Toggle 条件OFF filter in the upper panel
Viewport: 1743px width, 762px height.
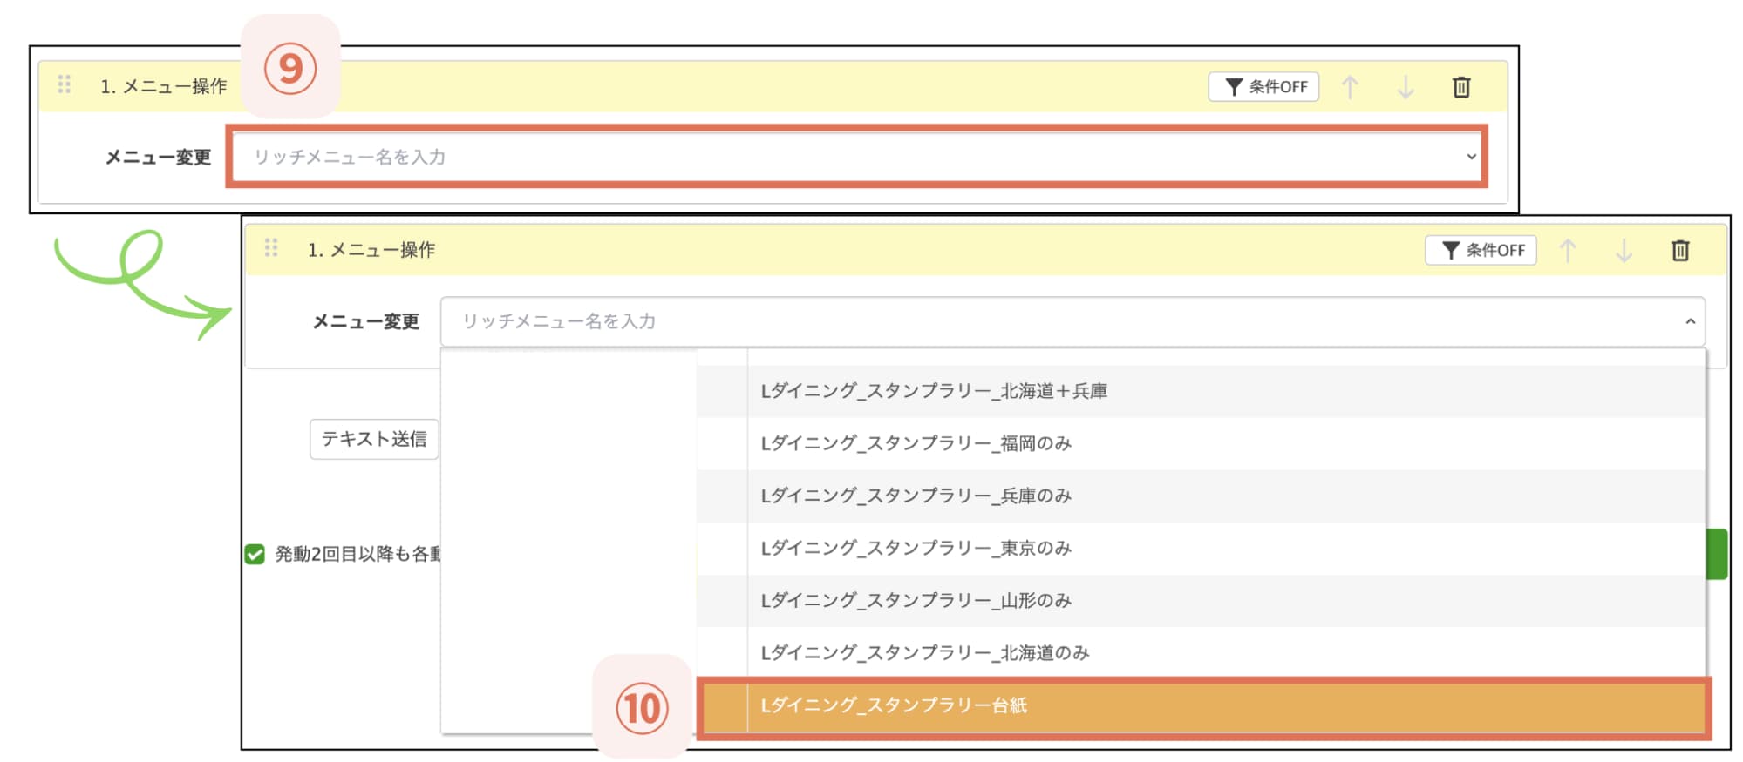click(x=1263, y=87)
